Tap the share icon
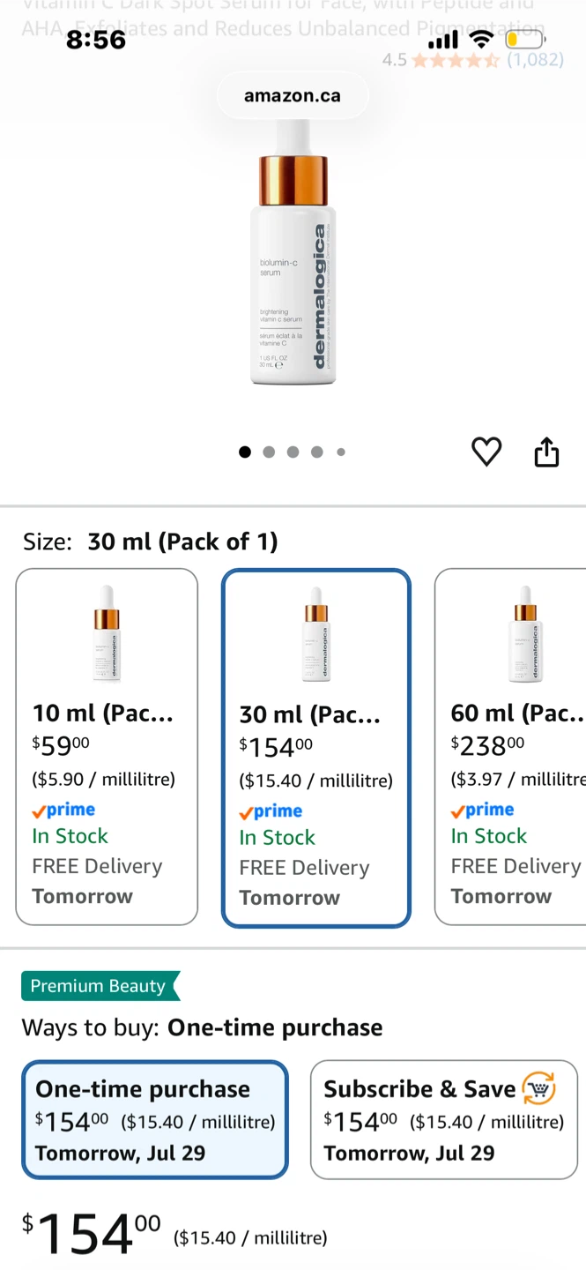Image resolution: width=586 pixels, height=1270 pixels. [546, 451]
